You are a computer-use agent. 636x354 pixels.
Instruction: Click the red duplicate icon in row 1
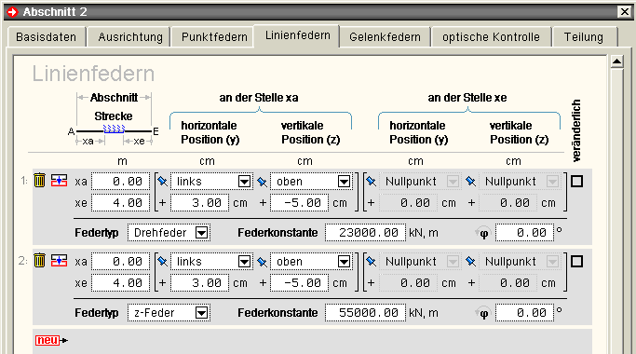(59, 180)
